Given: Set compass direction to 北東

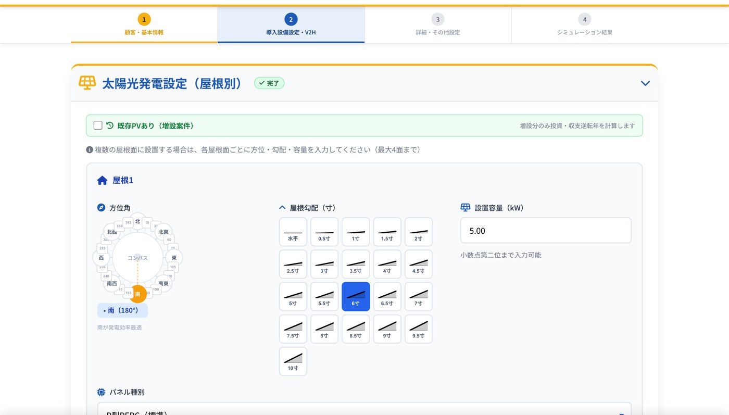Looking at the screenshot, I should [164, 232].
